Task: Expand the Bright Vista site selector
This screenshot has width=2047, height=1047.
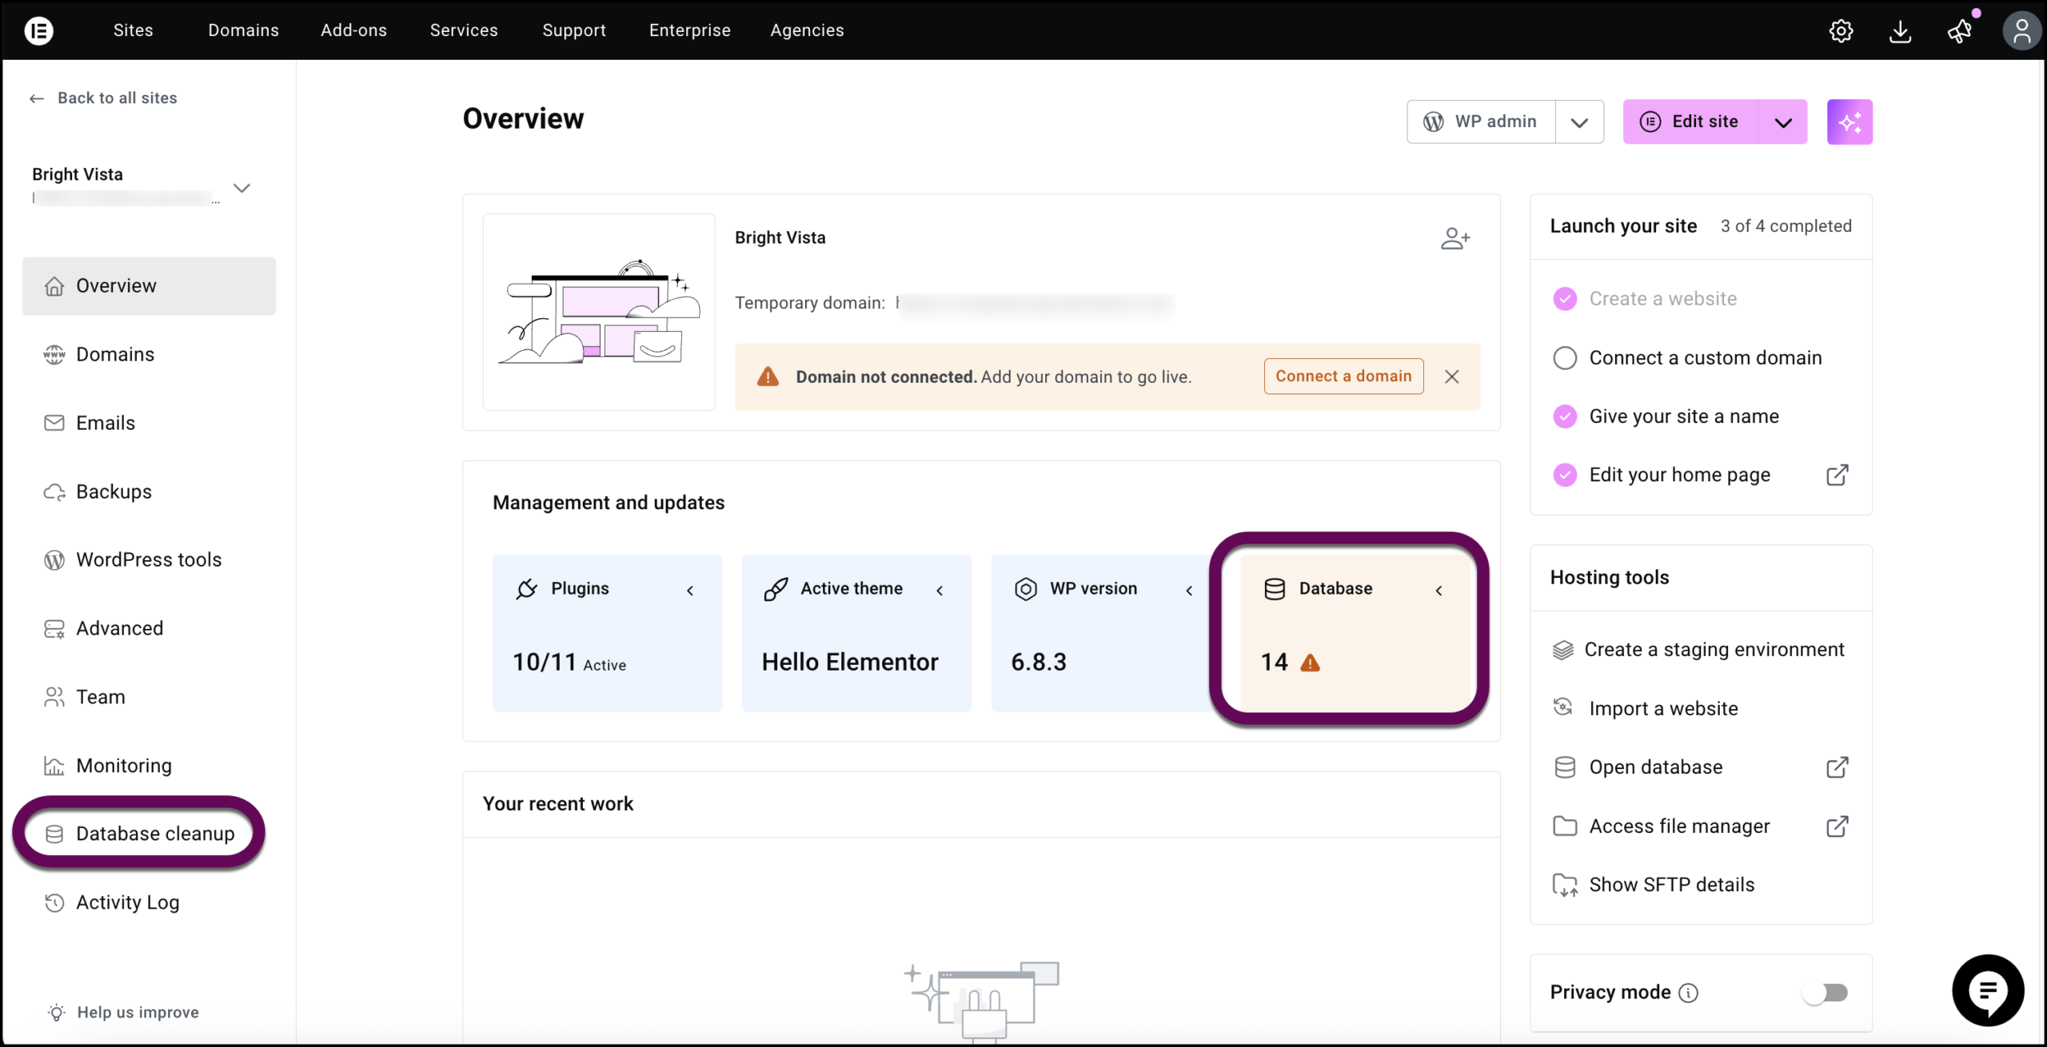Action: coord(241,188)
